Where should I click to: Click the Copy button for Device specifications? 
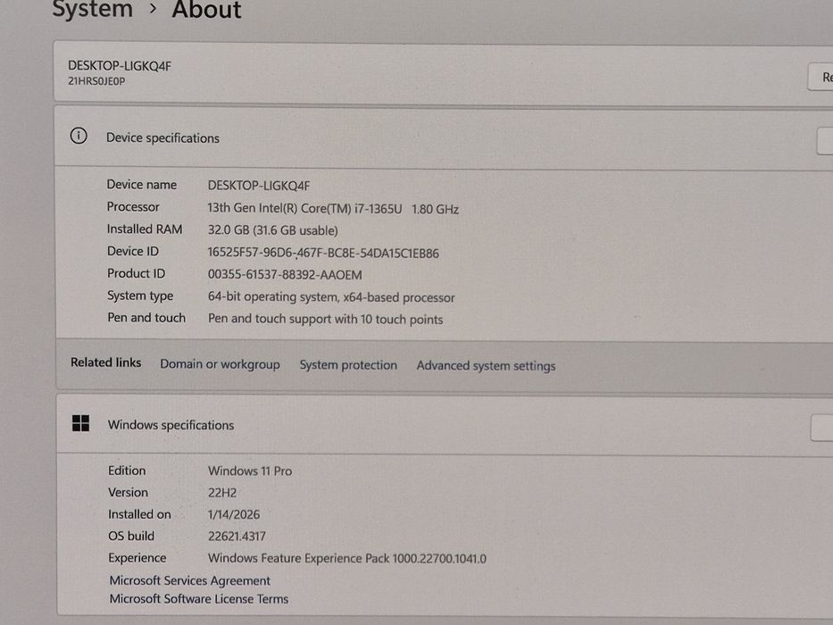pos(825,141)
